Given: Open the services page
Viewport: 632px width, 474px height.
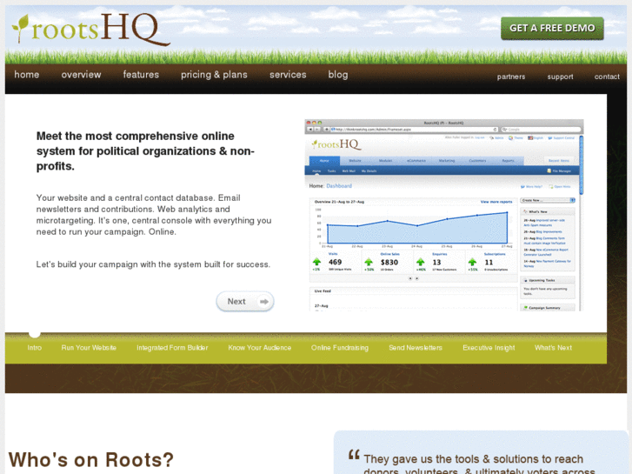Looking at the screenshot, I should click(288, 75).
